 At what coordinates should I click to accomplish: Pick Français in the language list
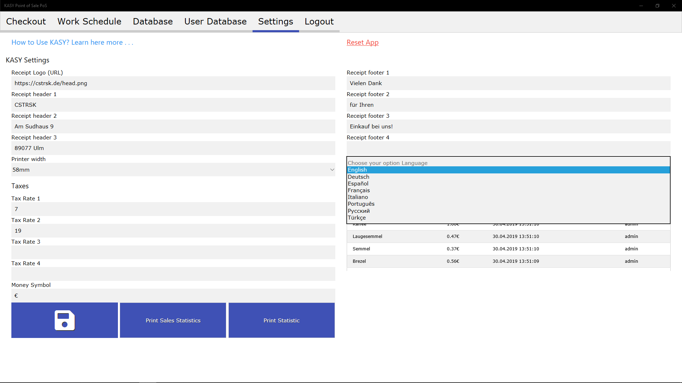point(508,190)
